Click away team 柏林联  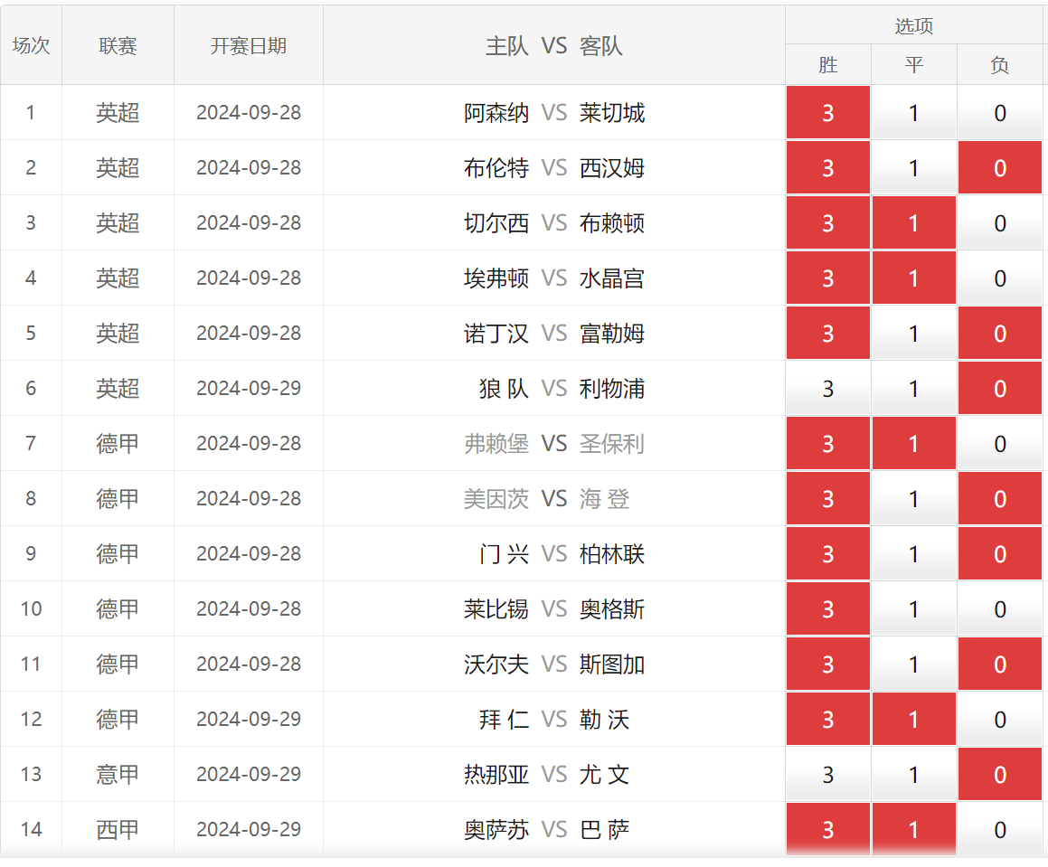611,553
